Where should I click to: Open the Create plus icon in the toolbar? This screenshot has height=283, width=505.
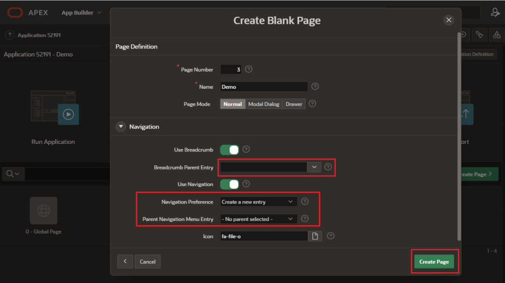tap(462, 35)
